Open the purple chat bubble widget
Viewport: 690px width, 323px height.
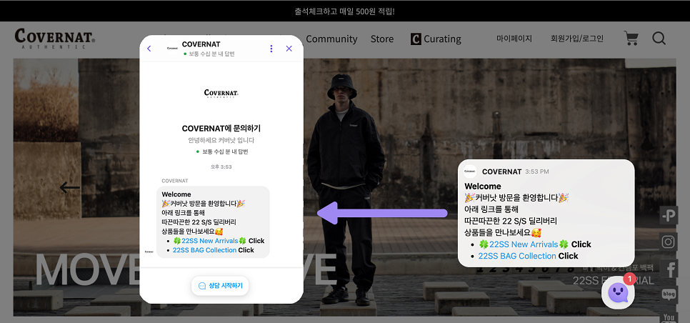[x=618, y=292]
